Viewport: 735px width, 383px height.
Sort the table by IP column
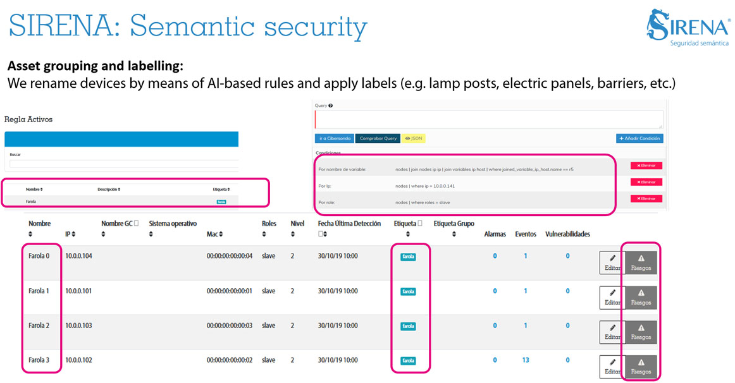(70, 234)
